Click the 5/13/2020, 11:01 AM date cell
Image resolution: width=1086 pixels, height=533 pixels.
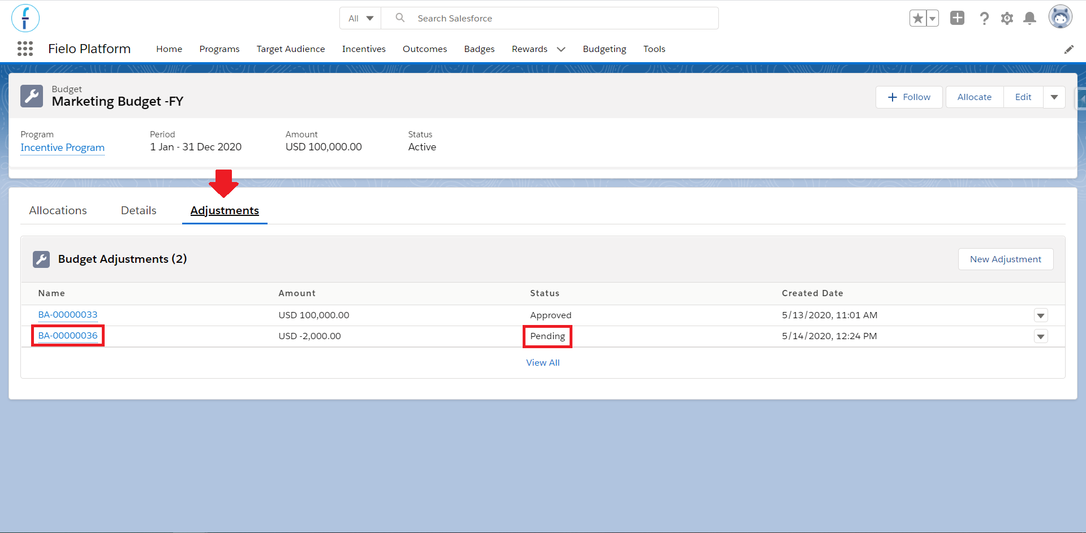(x=830, y=315)
